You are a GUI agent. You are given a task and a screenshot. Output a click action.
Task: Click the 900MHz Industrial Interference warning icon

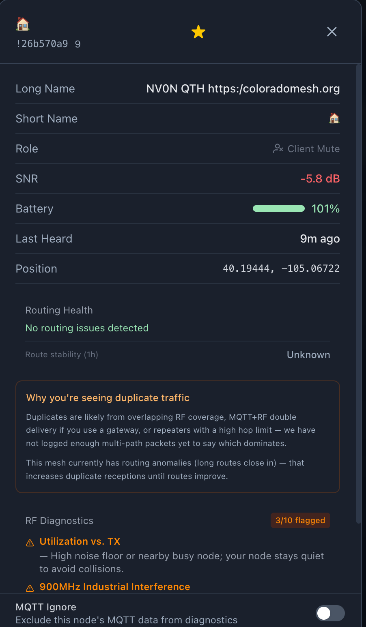point(30,588)
